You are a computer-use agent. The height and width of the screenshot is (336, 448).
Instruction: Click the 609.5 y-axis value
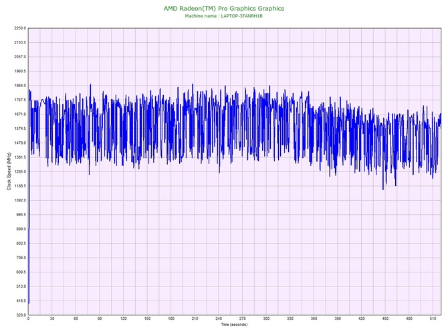point(21,272)
